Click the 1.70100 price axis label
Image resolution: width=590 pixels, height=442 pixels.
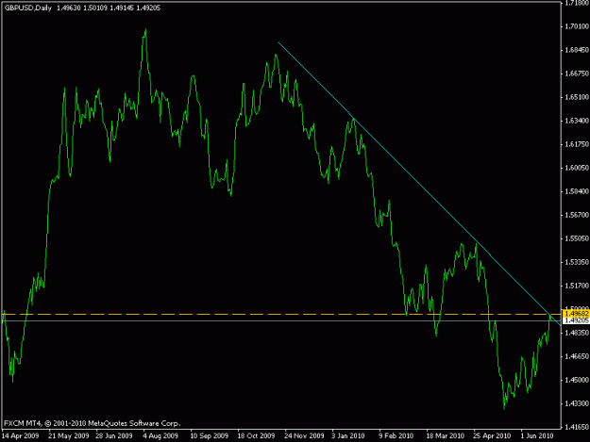[x=577, y=26]
